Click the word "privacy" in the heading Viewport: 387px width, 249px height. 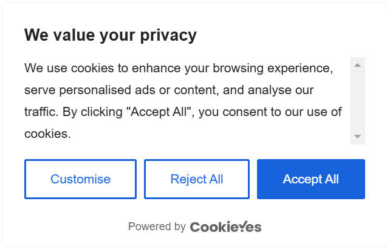point(168,35)
